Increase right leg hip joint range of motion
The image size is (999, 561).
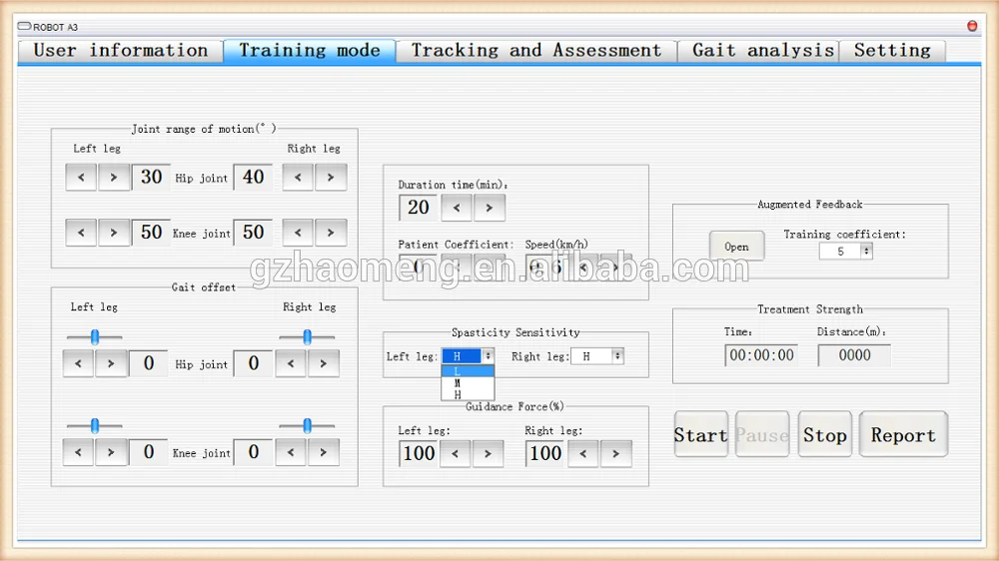[331, 178]
